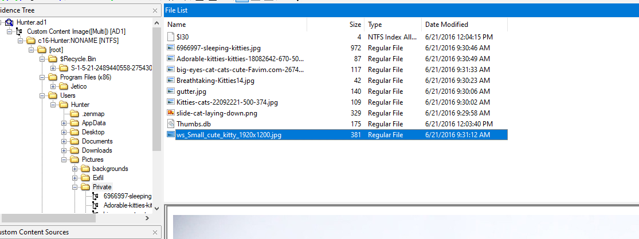Click the big-eyes-cat-cats-cute file icon
The height and width of the screenshot is (239, 639).
pos(171,70)
